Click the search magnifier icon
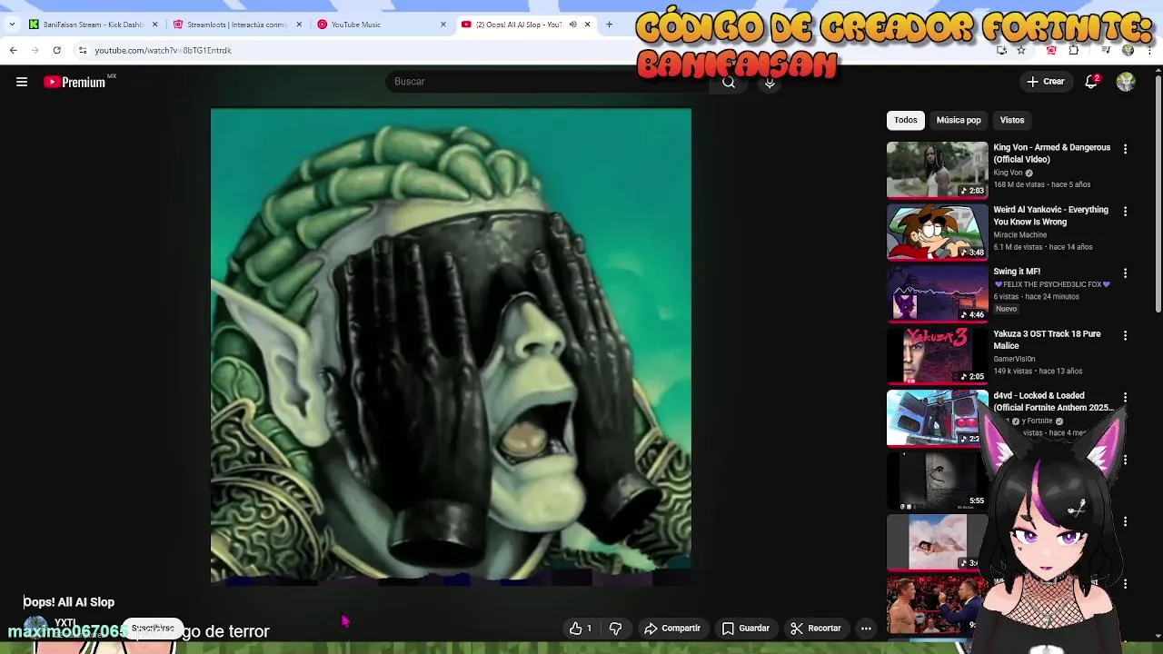The image size is (1163, 654). [x=729, y=82]
